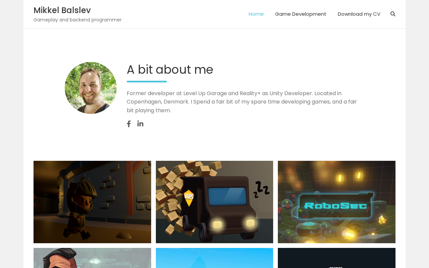Click the 'A bit about me' heading
Image resolution: width=429 pixels, height=268 pixels.
[170, 70]
